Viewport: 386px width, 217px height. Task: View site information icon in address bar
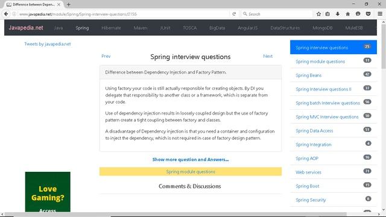[x=14, y=14]
